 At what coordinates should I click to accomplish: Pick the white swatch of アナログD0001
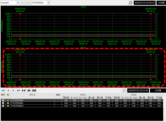tap(8, 103)
